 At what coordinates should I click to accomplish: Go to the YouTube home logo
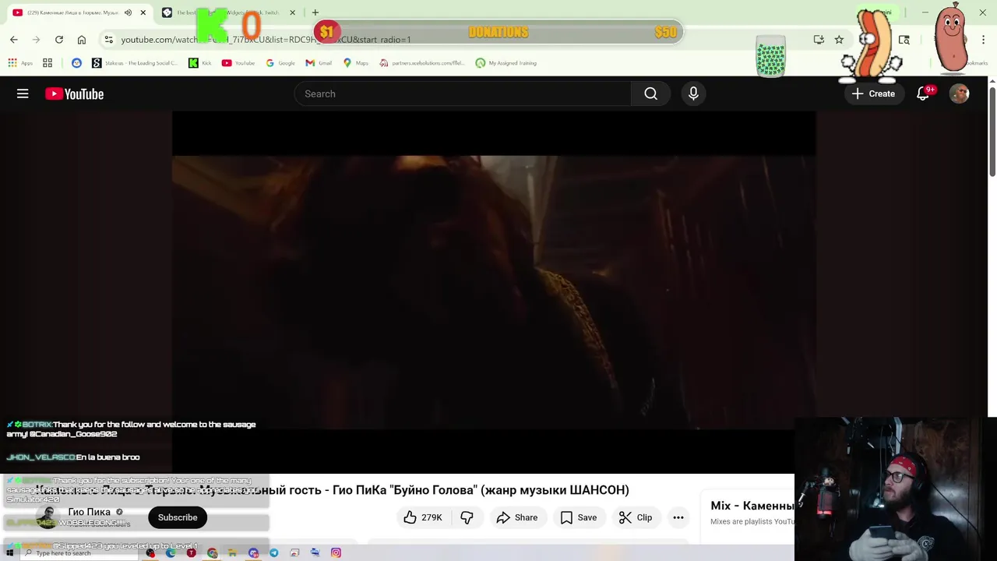pos(74,93)
